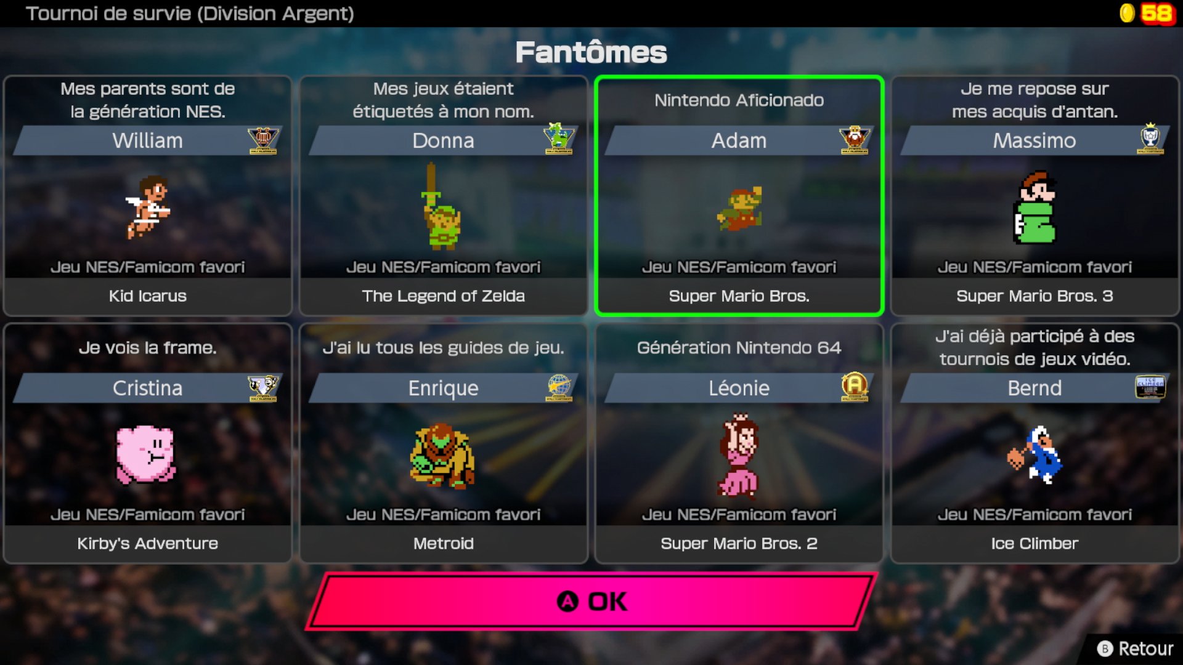Screen dimensions: 1183x665
Task: Click William's trophy badge icon
Action: coord(263,140)
